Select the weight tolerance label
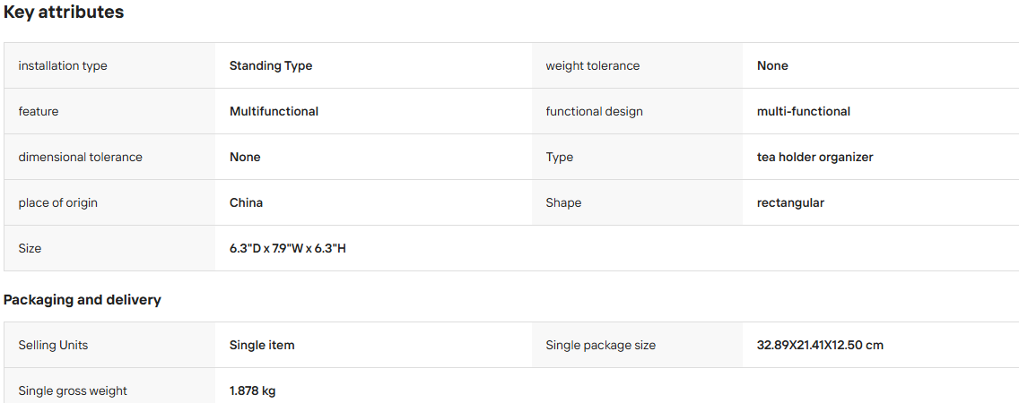Image resolution: width=1019 pixels, height=403 pixels. point(592,66)
